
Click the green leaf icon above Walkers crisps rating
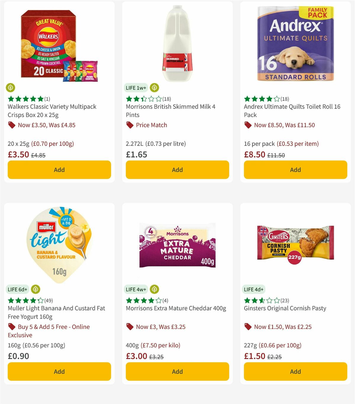(11, 88)
